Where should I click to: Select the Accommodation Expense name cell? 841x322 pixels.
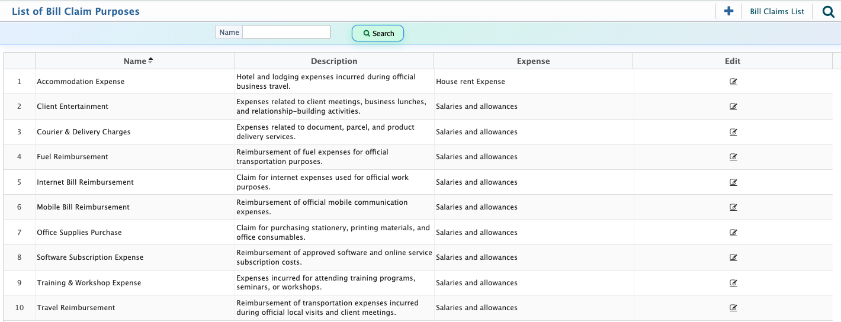135,82
